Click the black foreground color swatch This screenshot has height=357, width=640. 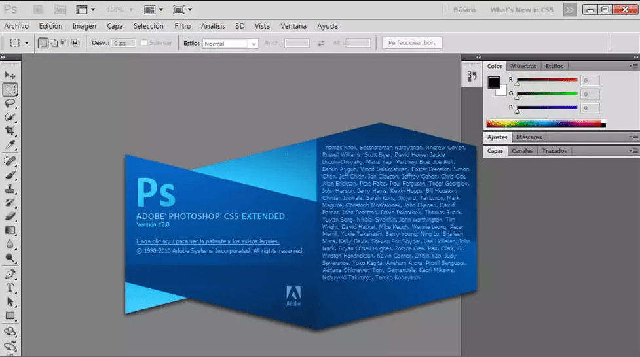coord(493,83)
